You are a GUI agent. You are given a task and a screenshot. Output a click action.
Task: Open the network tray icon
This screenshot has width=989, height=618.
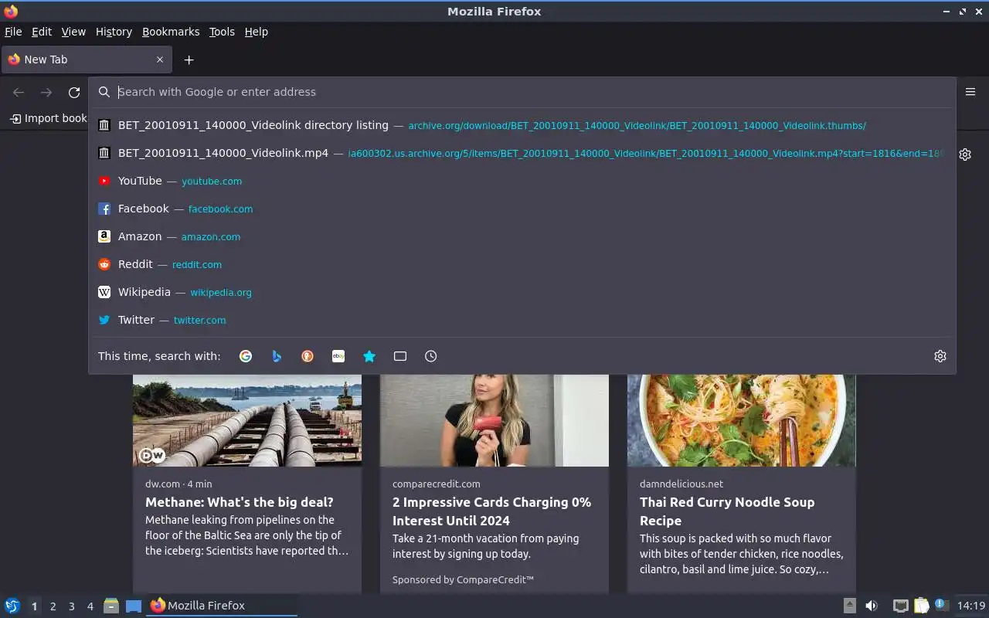[x=900, y=606]
